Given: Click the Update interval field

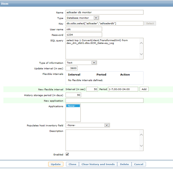Looking at the screenshot, I should [x=71, y=68].
